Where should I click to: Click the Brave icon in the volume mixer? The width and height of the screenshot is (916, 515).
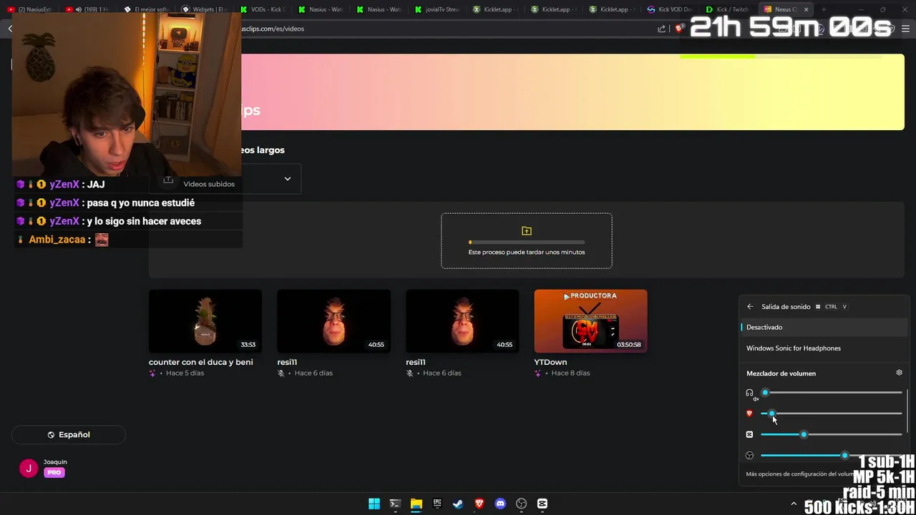coord(749,413)
